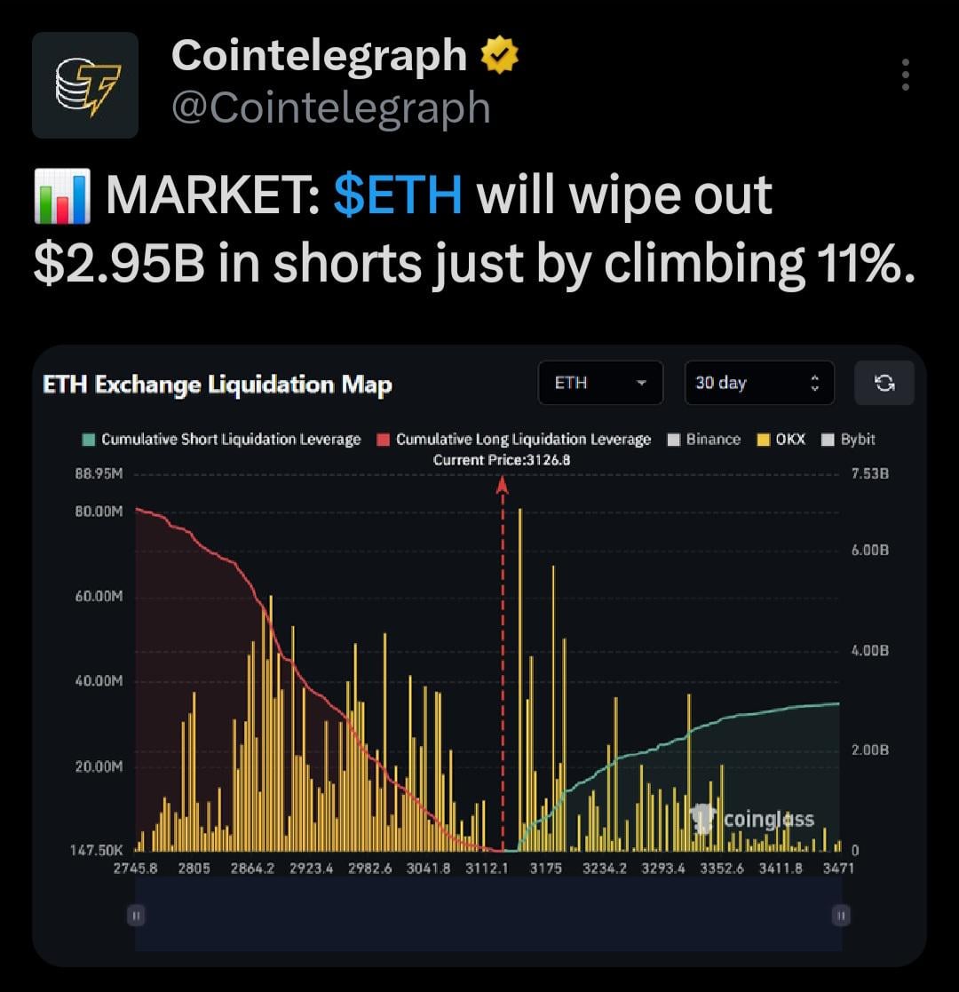959x992 pixels.
Task: Open the @Cointelegraph handle link
Action: pyautogui.click(x=330, y=108)
